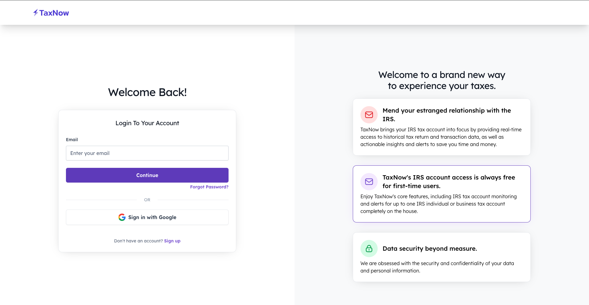
Task: Open the Forgot Password link
Action: click(209, 187)
